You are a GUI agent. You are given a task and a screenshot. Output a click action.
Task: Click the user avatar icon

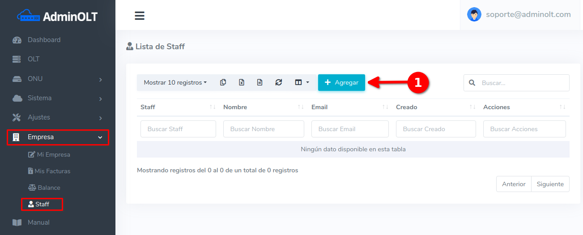click(474, 14)
